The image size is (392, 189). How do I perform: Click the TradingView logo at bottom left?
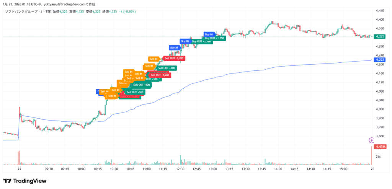[24, 181]
